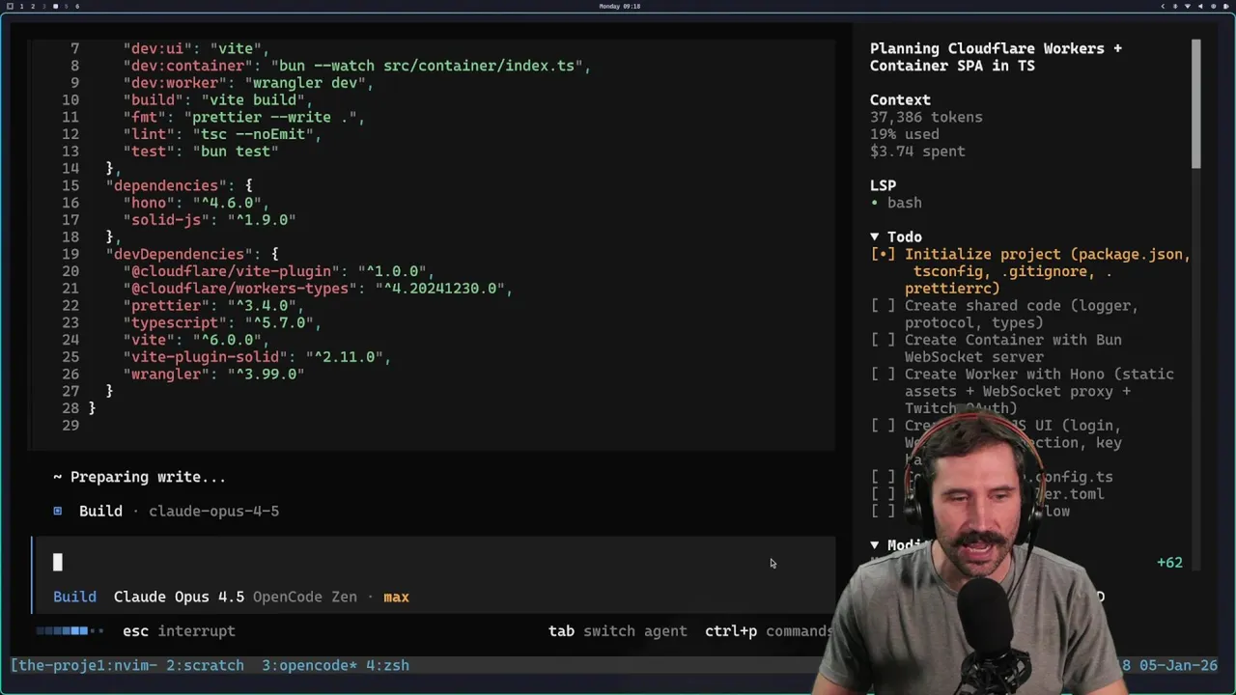Screen dimensions: 1236x695
Task: Click the LSP bash entry
Action: pyautogui.click(x=896, y=203)
